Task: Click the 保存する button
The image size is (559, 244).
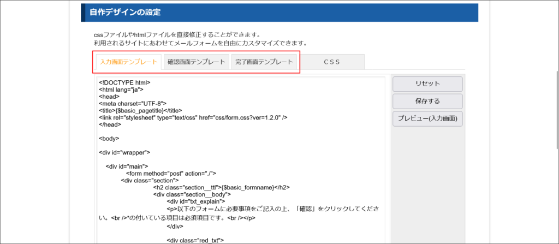Action: (x=427, y=101)
